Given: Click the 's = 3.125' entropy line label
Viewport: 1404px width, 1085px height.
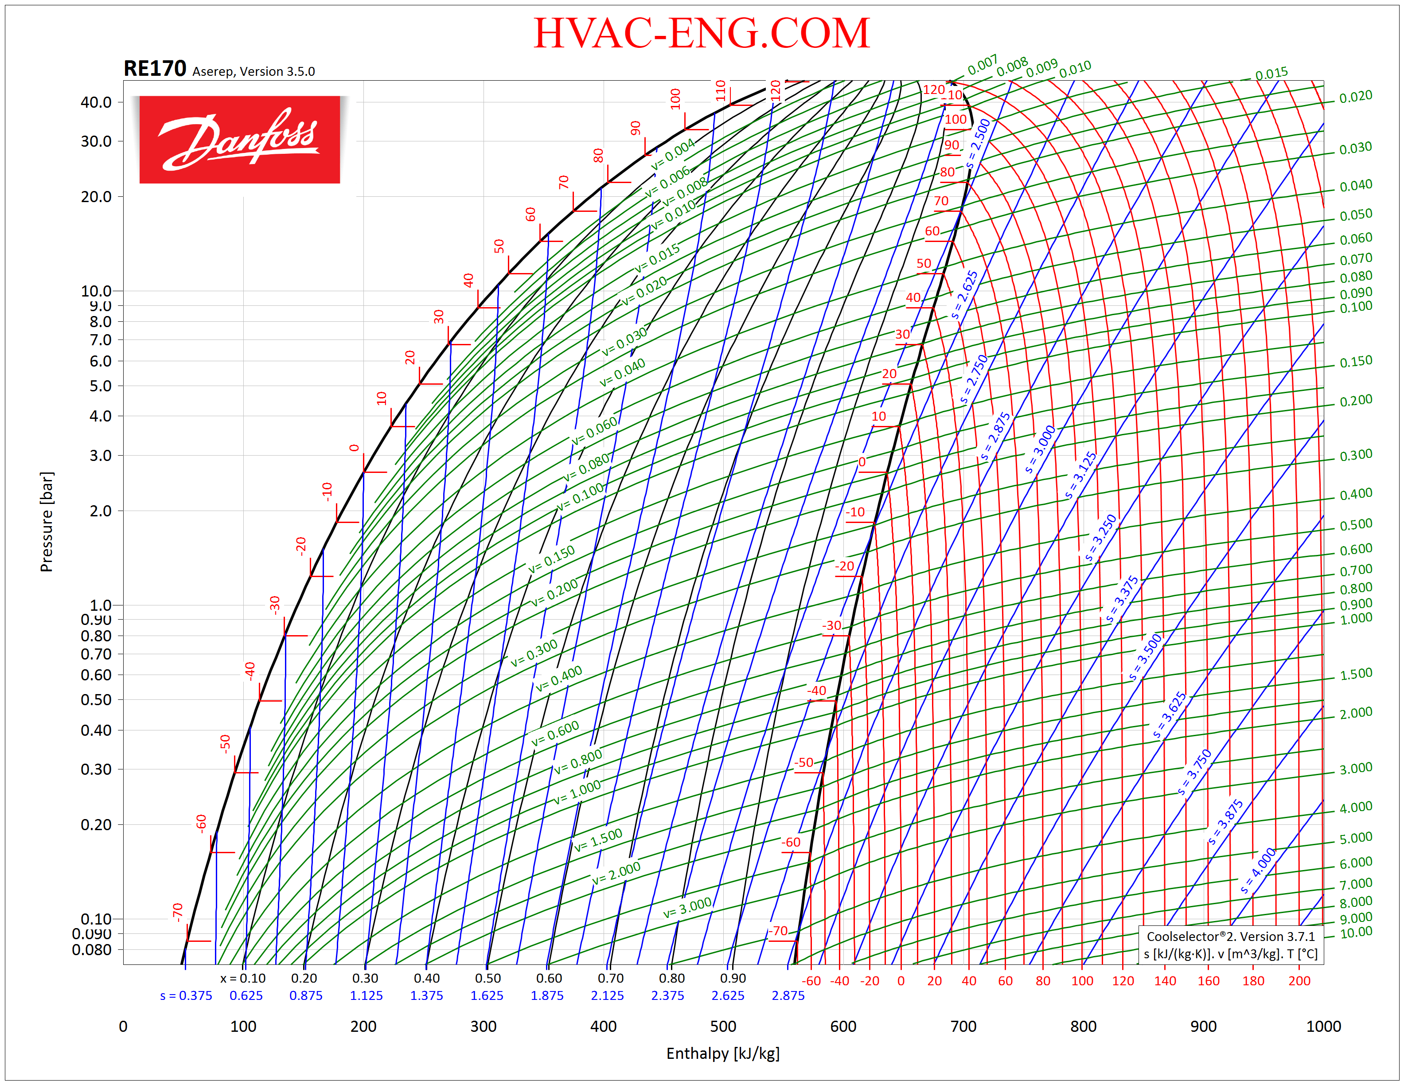Looking at the screenshot, I should [x=1080, y=476].
